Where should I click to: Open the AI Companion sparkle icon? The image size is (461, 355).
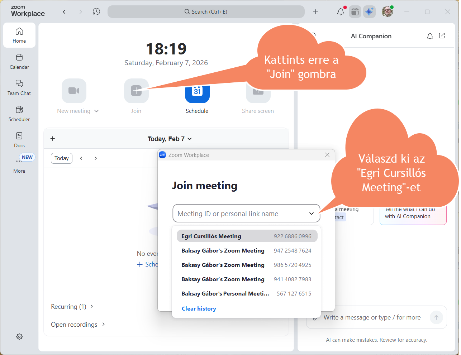click(369, 12)
